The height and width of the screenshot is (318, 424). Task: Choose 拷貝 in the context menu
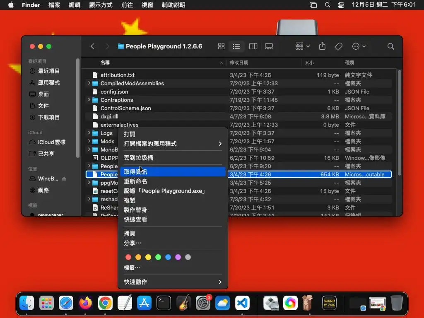[x=173, y=234]
